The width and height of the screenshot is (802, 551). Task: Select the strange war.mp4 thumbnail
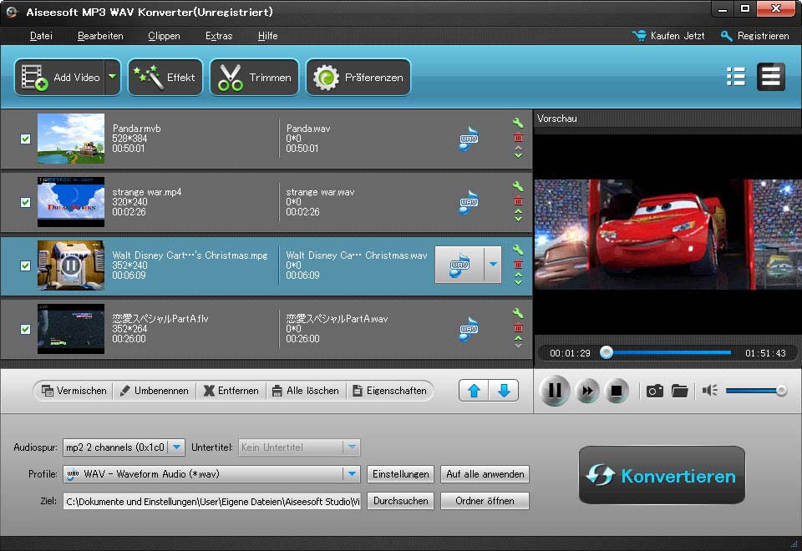[x=71, y=202]
